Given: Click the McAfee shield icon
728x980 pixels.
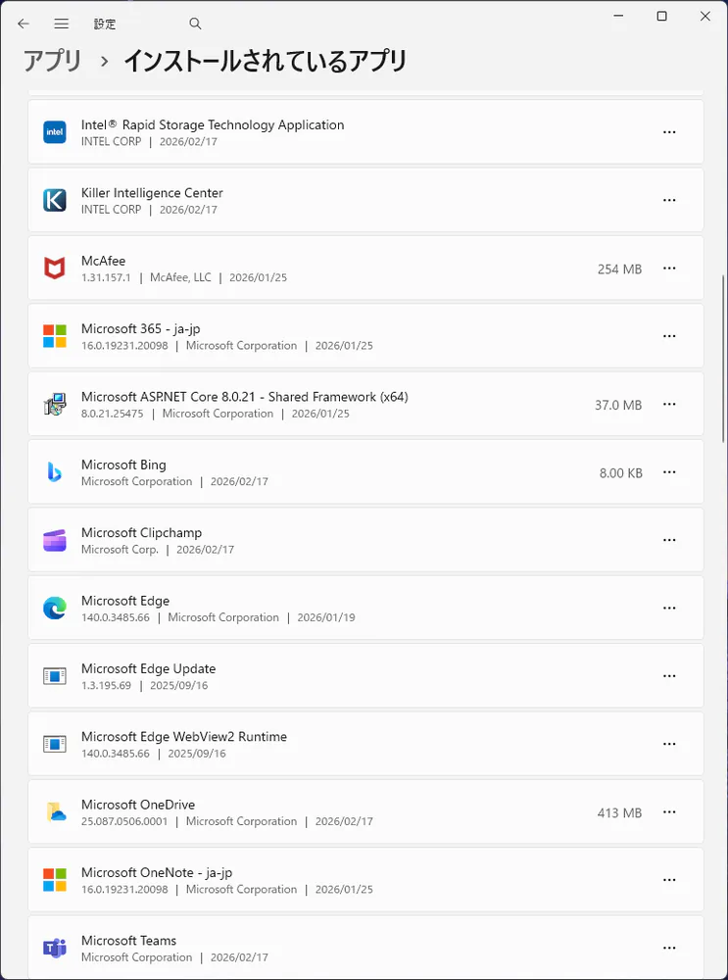Looking at the screenshot, I should point(55,269).
